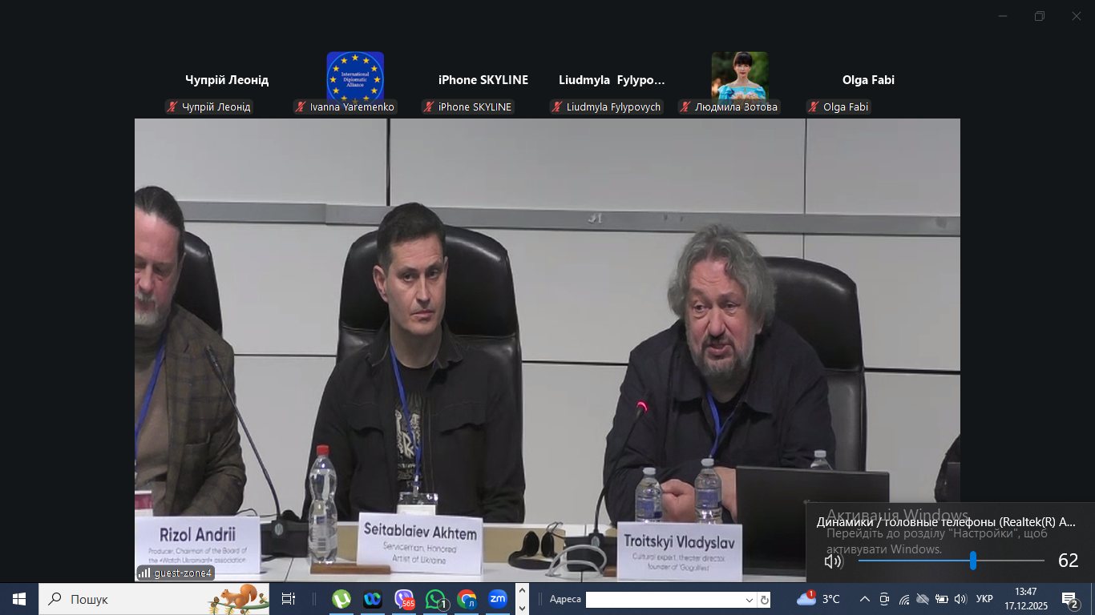Launch Viber from the taskbar
The height and width of the screenshot is (615, 1095).
[404, 599]
